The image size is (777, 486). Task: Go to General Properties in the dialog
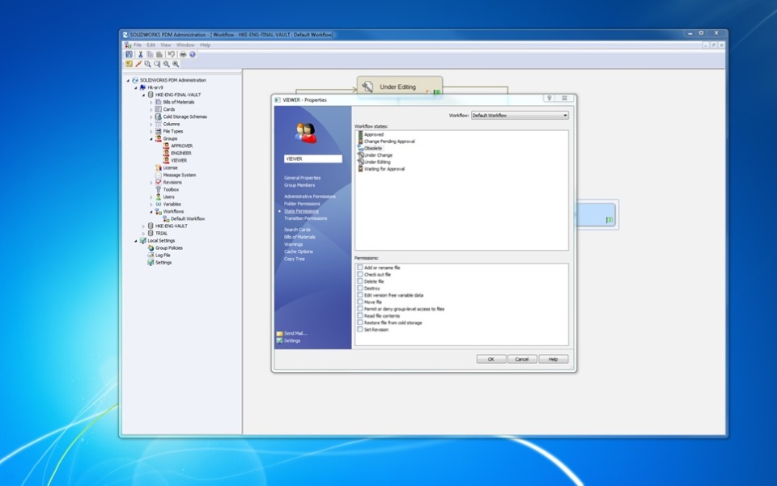coord(302,178)
